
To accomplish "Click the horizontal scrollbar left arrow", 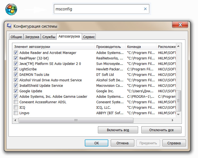I will (15, 120).
